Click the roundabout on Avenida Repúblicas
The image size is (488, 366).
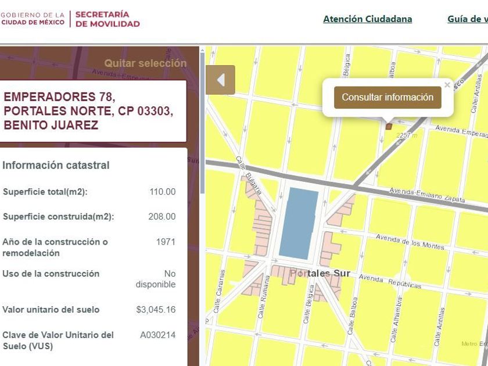tap(402, 282)
